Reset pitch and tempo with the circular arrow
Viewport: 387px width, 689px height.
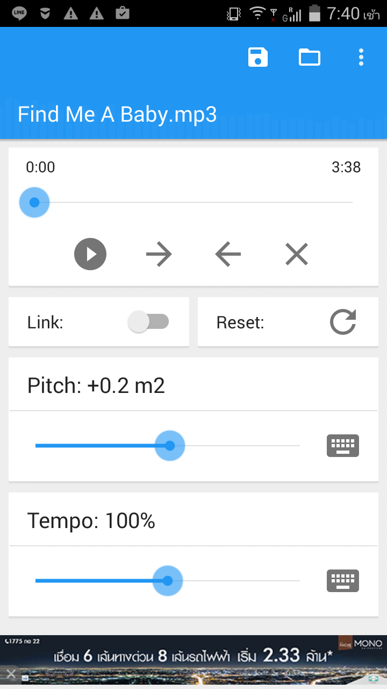(x=343, y=322)
